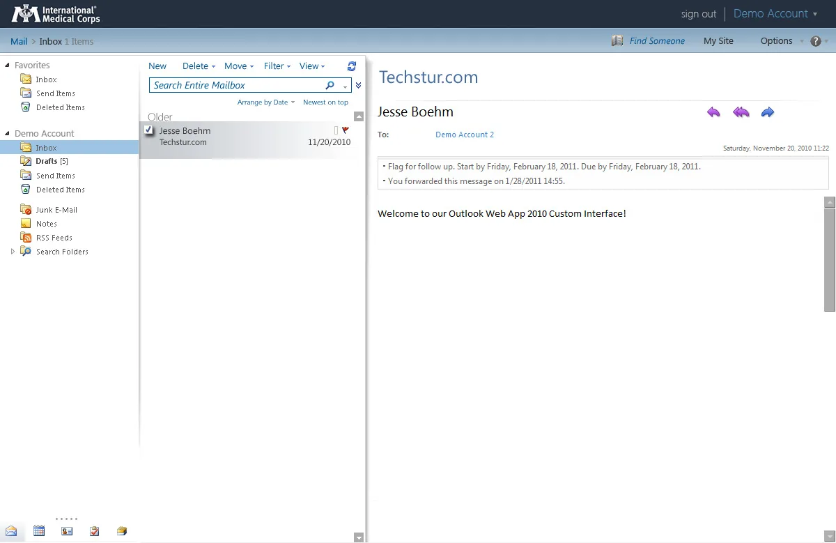Click the category box on Jesse Boehm message
Image resolution: width=836 pixels, height=543 pixels.
pos(336,130)
